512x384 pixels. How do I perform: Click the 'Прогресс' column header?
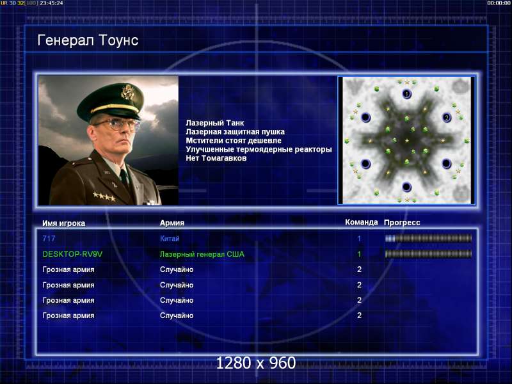[402, 222]
